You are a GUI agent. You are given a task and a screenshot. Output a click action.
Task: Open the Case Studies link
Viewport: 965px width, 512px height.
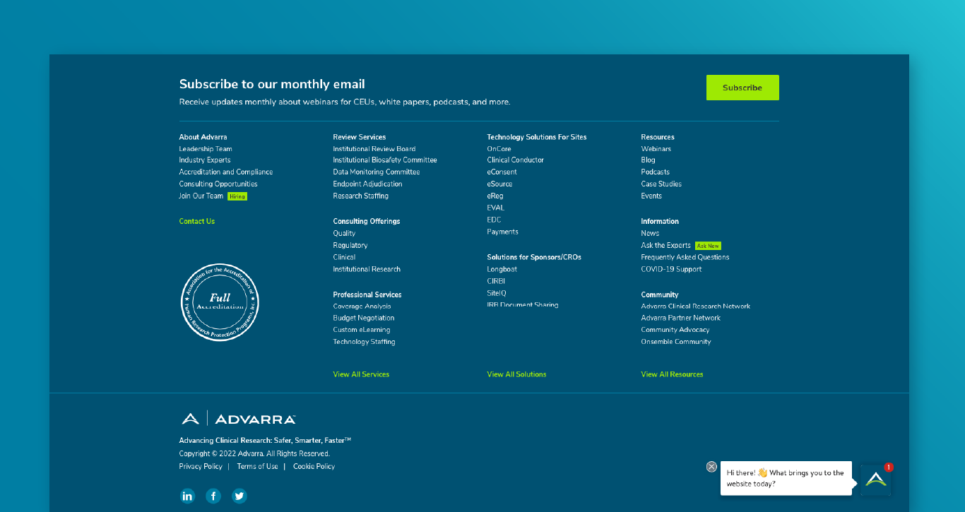[661, 184]
